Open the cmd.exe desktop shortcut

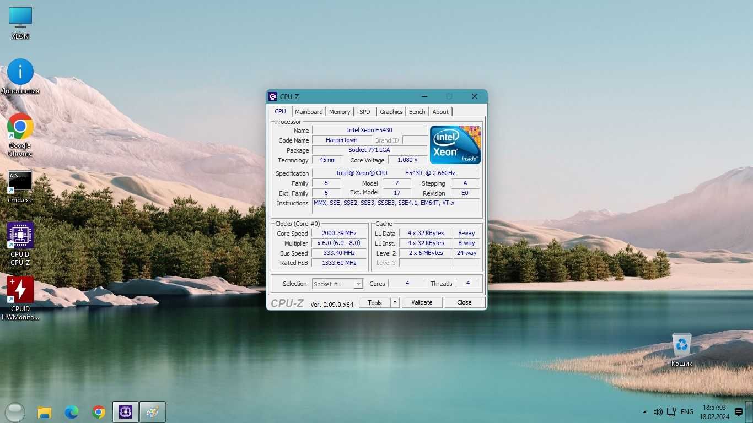pos(20,187)
